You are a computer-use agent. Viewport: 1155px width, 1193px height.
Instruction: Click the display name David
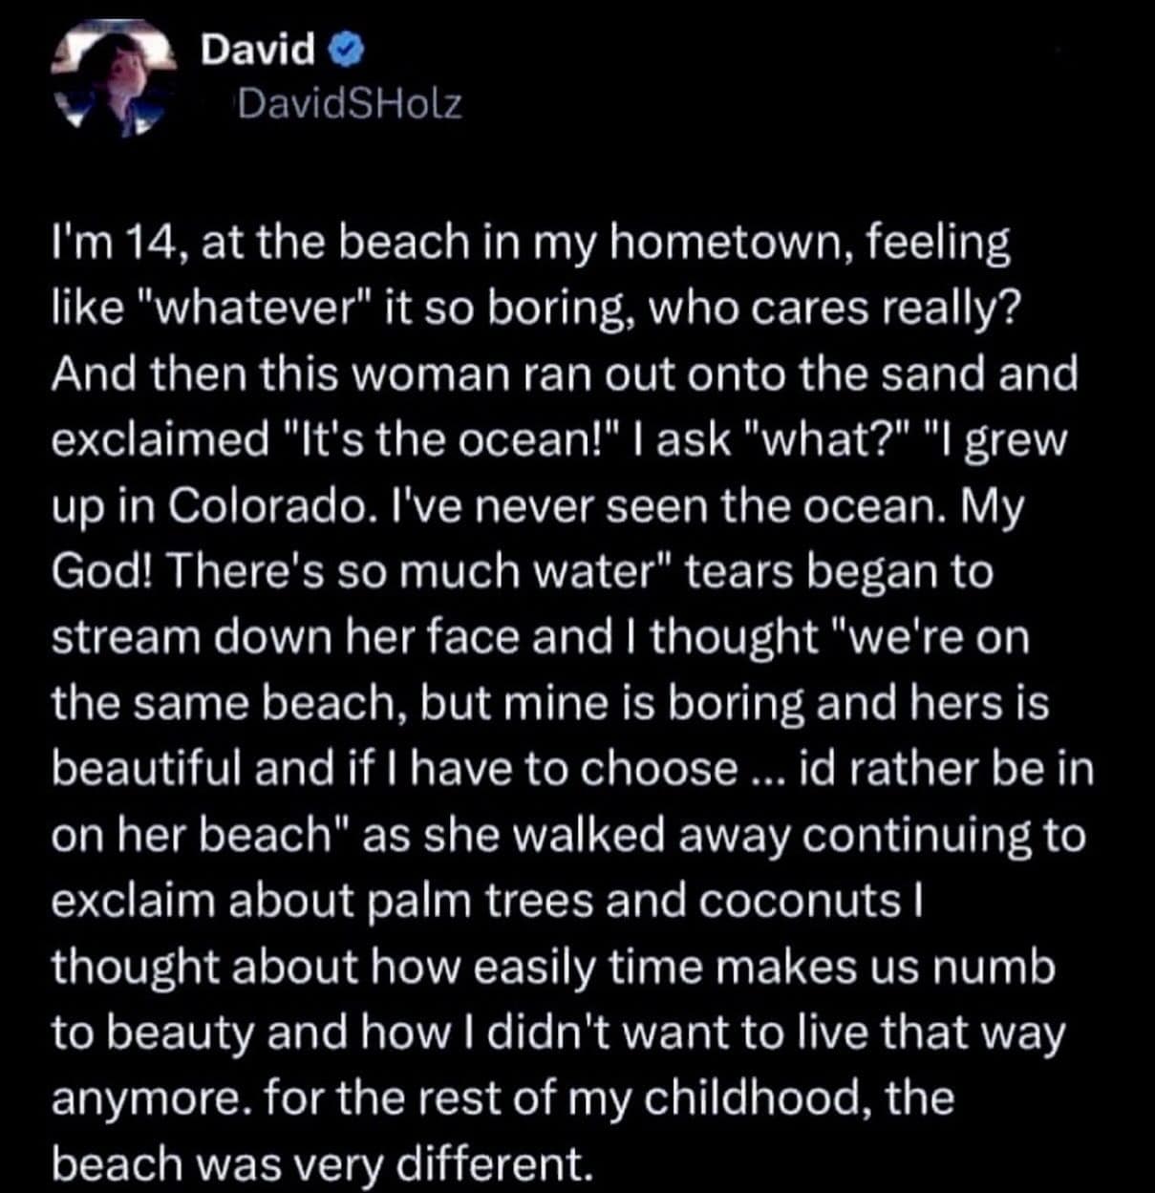pos(257,50)
